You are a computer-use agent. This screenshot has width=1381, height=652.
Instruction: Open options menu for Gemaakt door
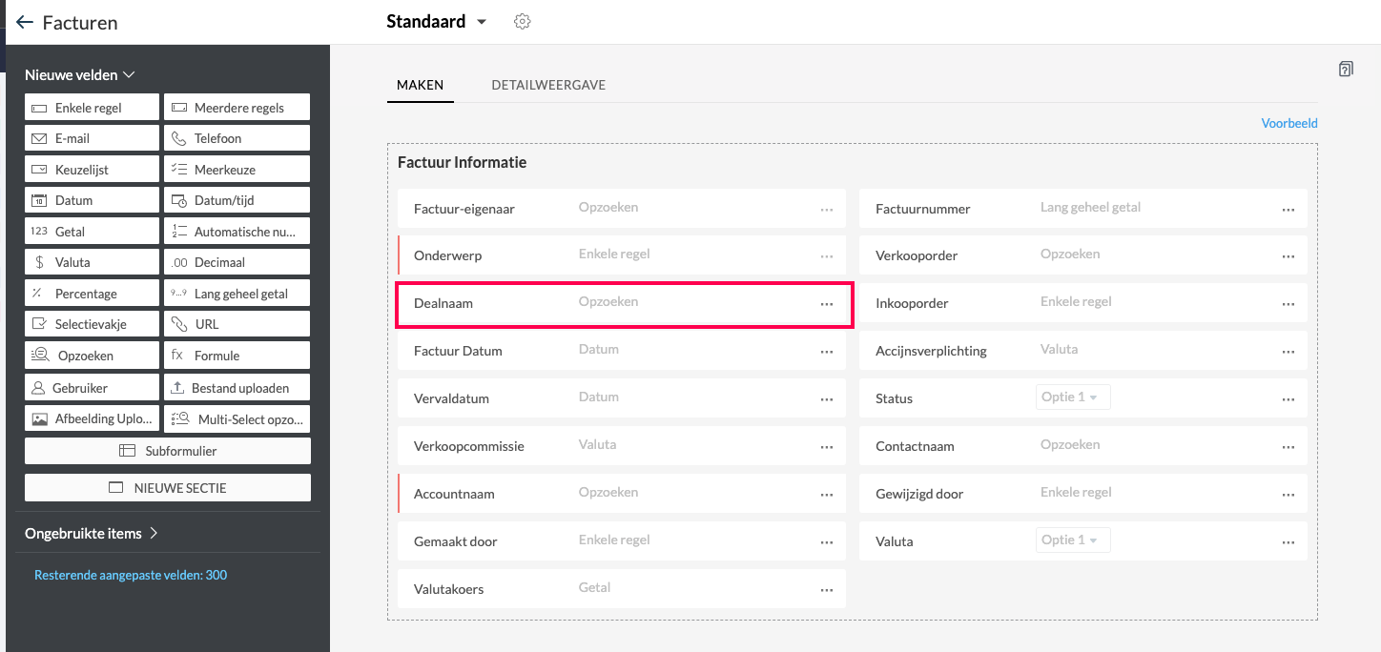[x=826, y=542]
